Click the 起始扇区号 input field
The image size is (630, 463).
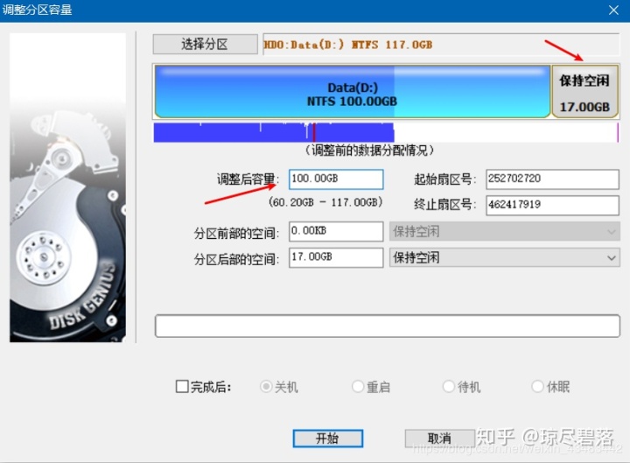(552, 179)
